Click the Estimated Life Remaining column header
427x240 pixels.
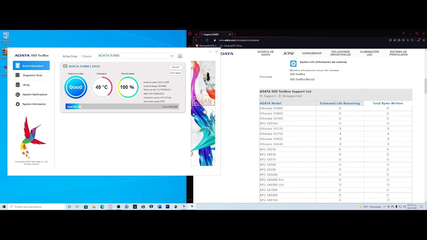(x=340, y=103)
